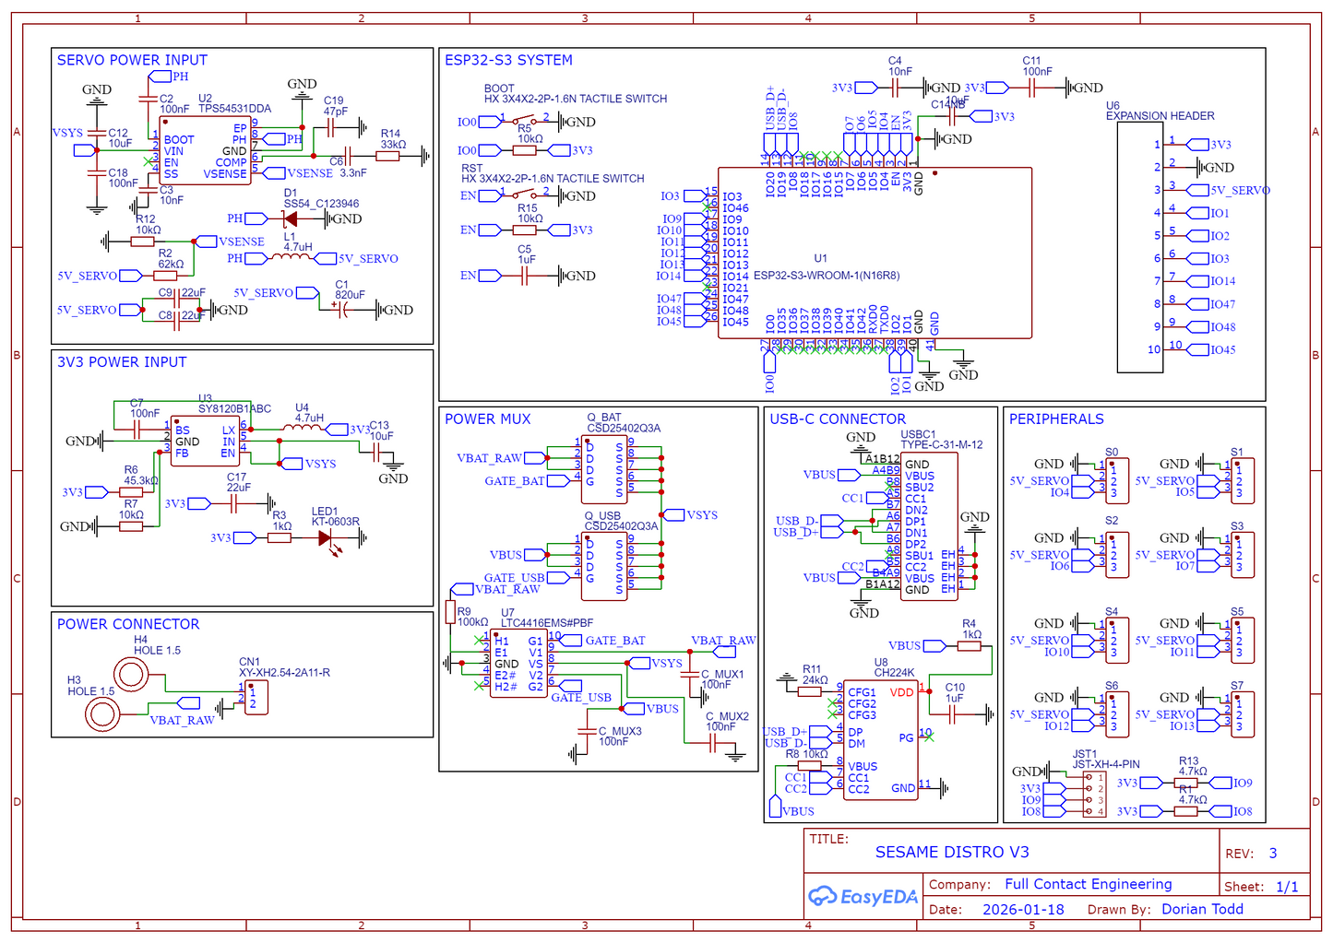This screenshot has height=943, width=1333.
Task: Click the date 2026-01-18 in title block
Action: click(1023, 909)
